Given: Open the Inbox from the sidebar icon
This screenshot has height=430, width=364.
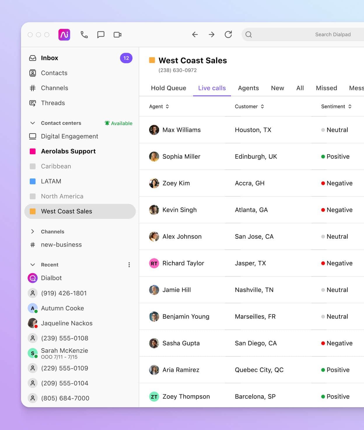Looking at the screenshot, I should (x=33, y=58).
